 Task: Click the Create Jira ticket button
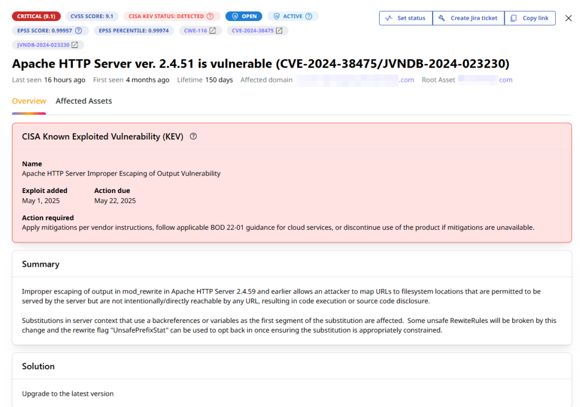click(468, 18)
